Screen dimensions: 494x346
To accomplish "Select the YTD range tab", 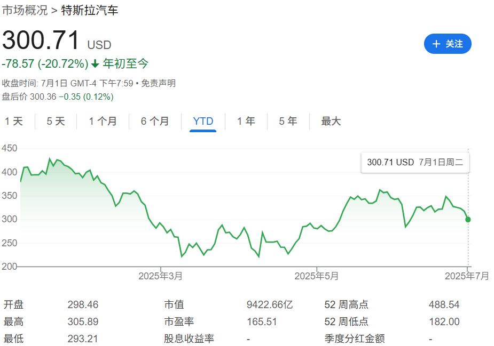I will click(203, 121).
